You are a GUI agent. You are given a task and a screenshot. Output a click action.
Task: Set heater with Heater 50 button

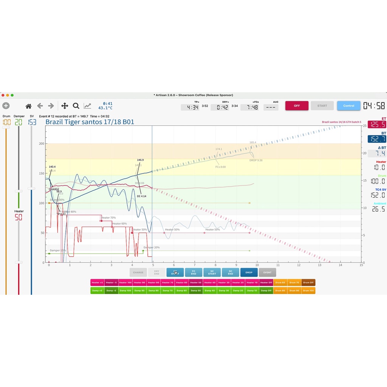pos(196,282)
